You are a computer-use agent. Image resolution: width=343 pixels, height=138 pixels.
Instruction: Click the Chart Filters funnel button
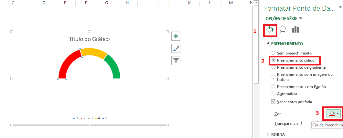pyautogui.click(x=176, y=61)
